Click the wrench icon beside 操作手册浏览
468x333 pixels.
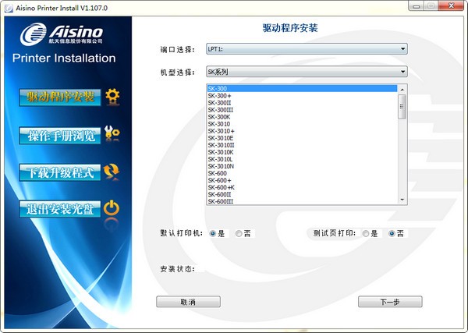tap(112, 133)
